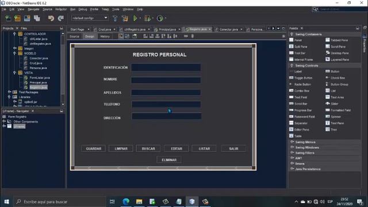Click the Windows search box in the taskbar
The image size is (368, 207).
(x=60, y=202)
